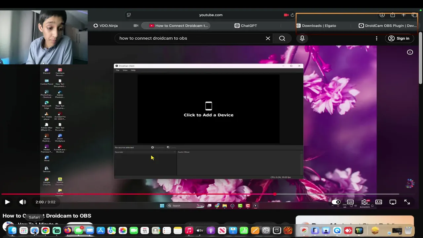Open Numbers from the Dock

pos(244,230)
